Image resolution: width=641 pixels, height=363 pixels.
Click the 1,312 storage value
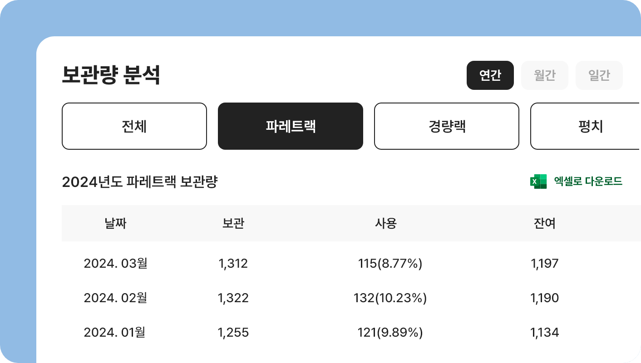[233, 263]
